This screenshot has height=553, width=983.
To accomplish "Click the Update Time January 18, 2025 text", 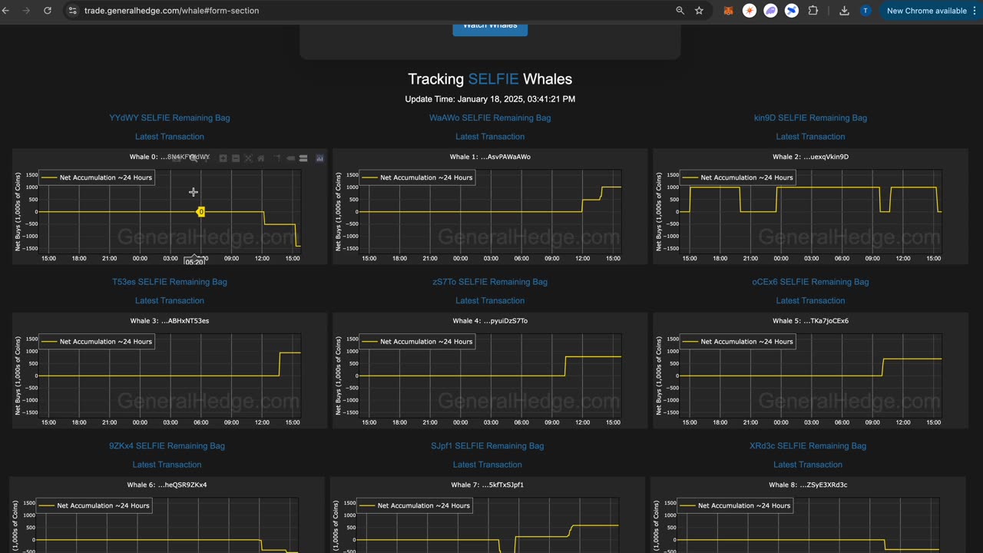I will pos(490,99).
